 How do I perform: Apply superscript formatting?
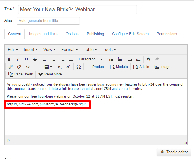68,67
